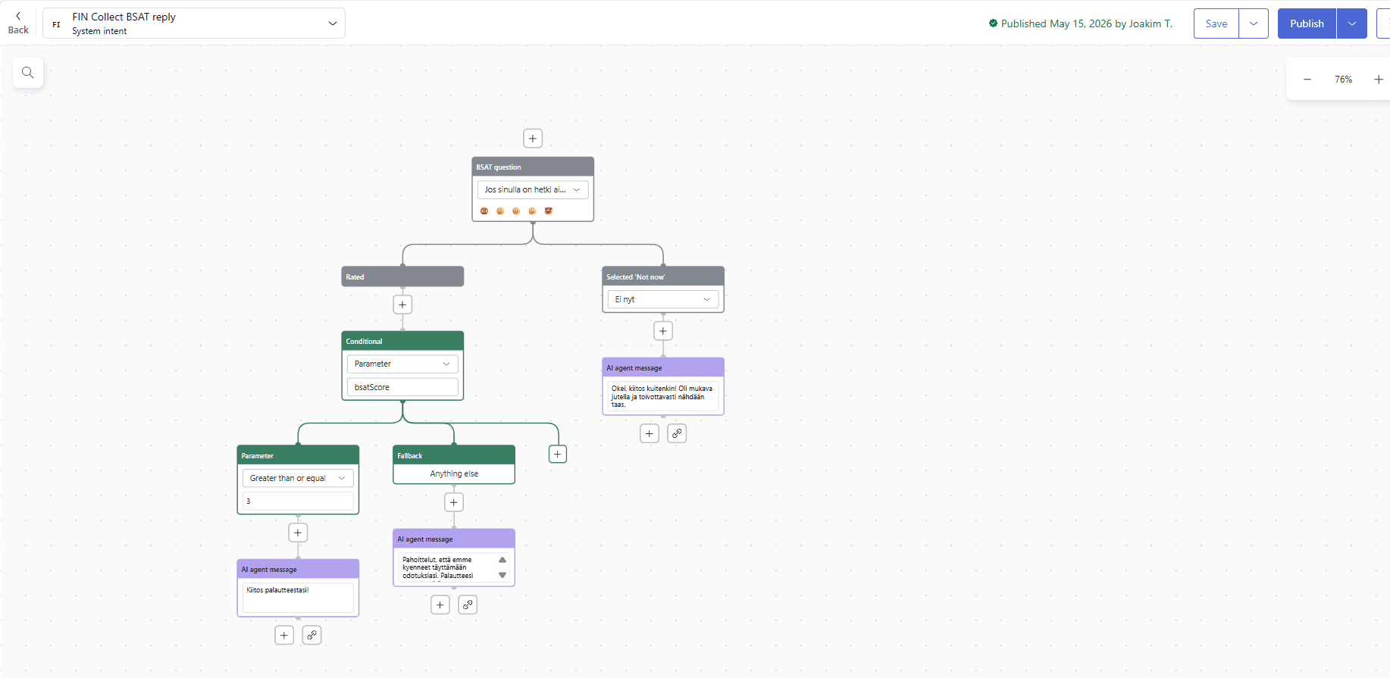The width and height of the screenshot is (1390, 678).
Task: Add a step after Kiitos palautteestasi message
Action: point(284,636)
